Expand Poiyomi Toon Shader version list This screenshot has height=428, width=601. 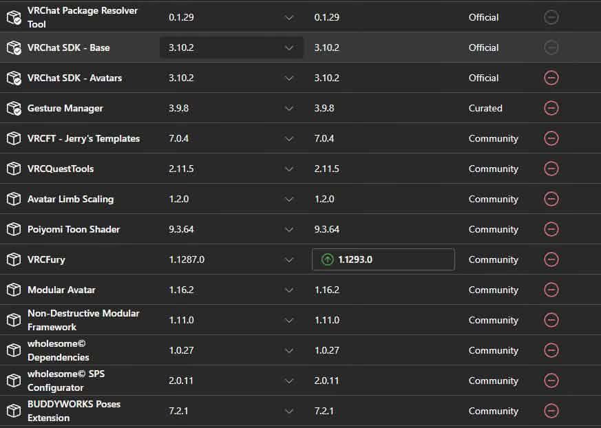click(x=231, y=229)
